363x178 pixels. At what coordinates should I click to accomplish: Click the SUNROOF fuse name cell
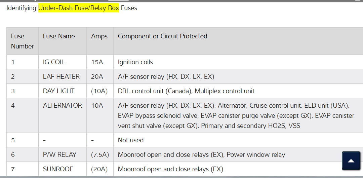click(x=58, y=169)
